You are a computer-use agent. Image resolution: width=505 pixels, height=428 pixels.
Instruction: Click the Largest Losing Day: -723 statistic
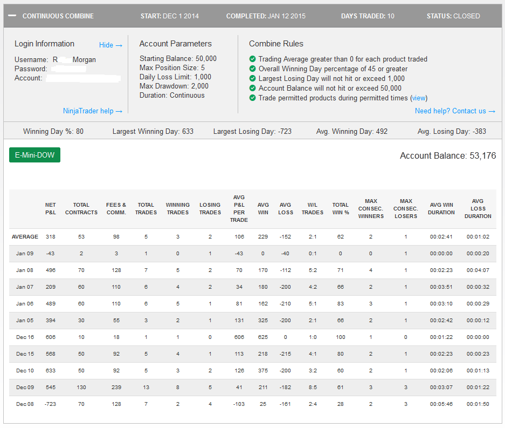tap(252, 132)
